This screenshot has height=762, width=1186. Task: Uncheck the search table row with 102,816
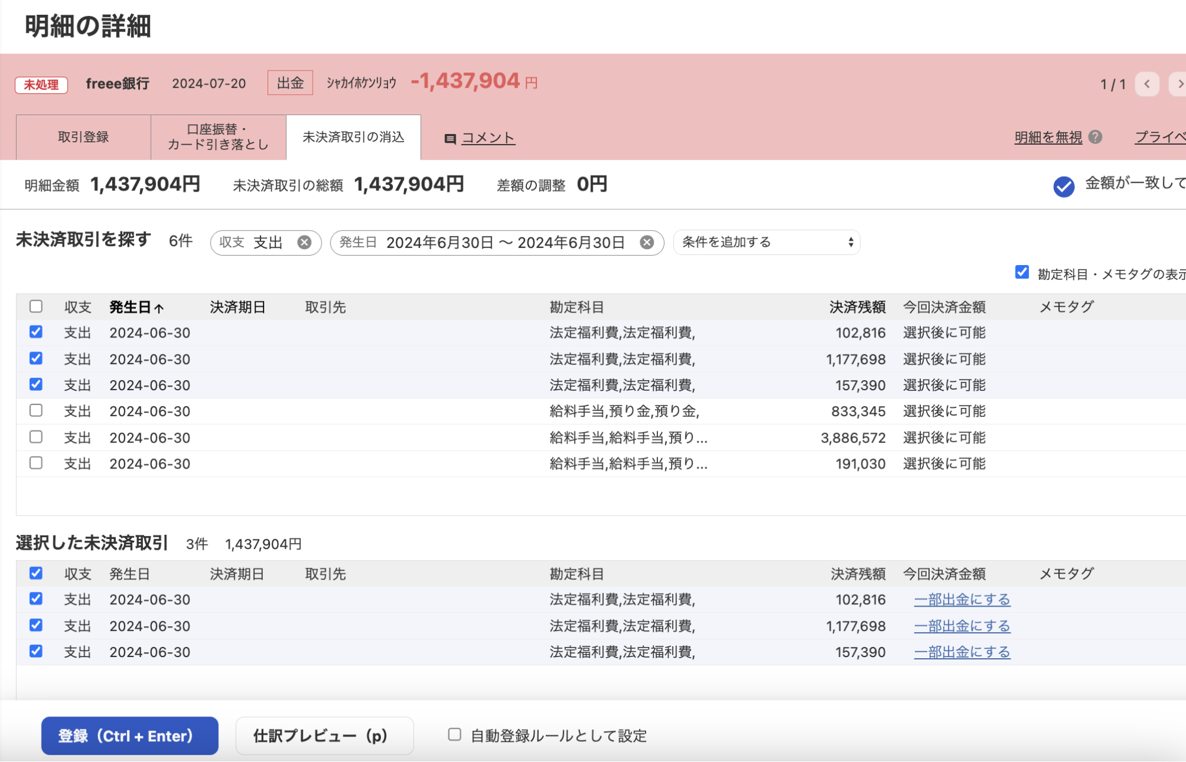click(x=36, y=332)
